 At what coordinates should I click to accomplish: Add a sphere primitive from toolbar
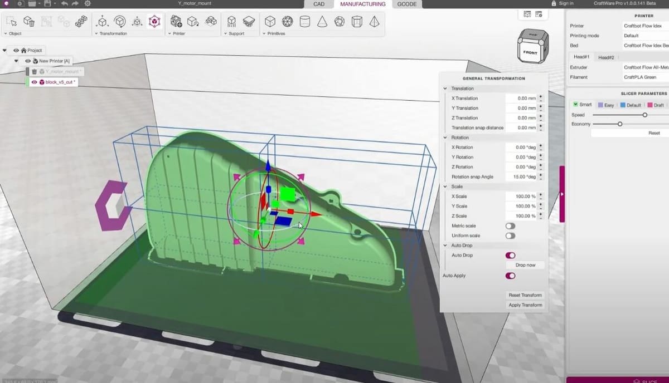coord(287,22)
